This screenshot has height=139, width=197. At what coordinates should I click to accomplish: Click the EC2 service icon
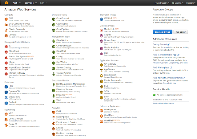pyautogui.click(x=6, y=19)
